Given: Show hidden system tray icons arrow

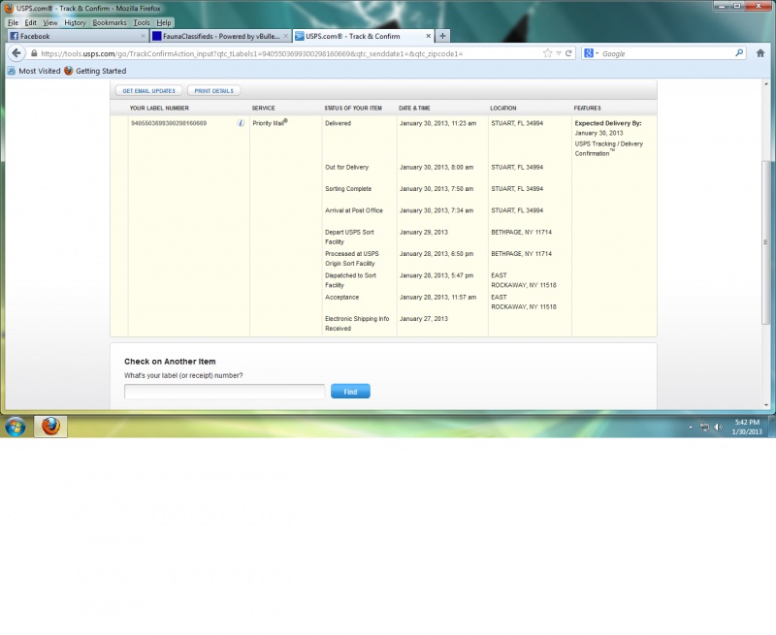Looking at the screenshot, I should tap(691, 428).
